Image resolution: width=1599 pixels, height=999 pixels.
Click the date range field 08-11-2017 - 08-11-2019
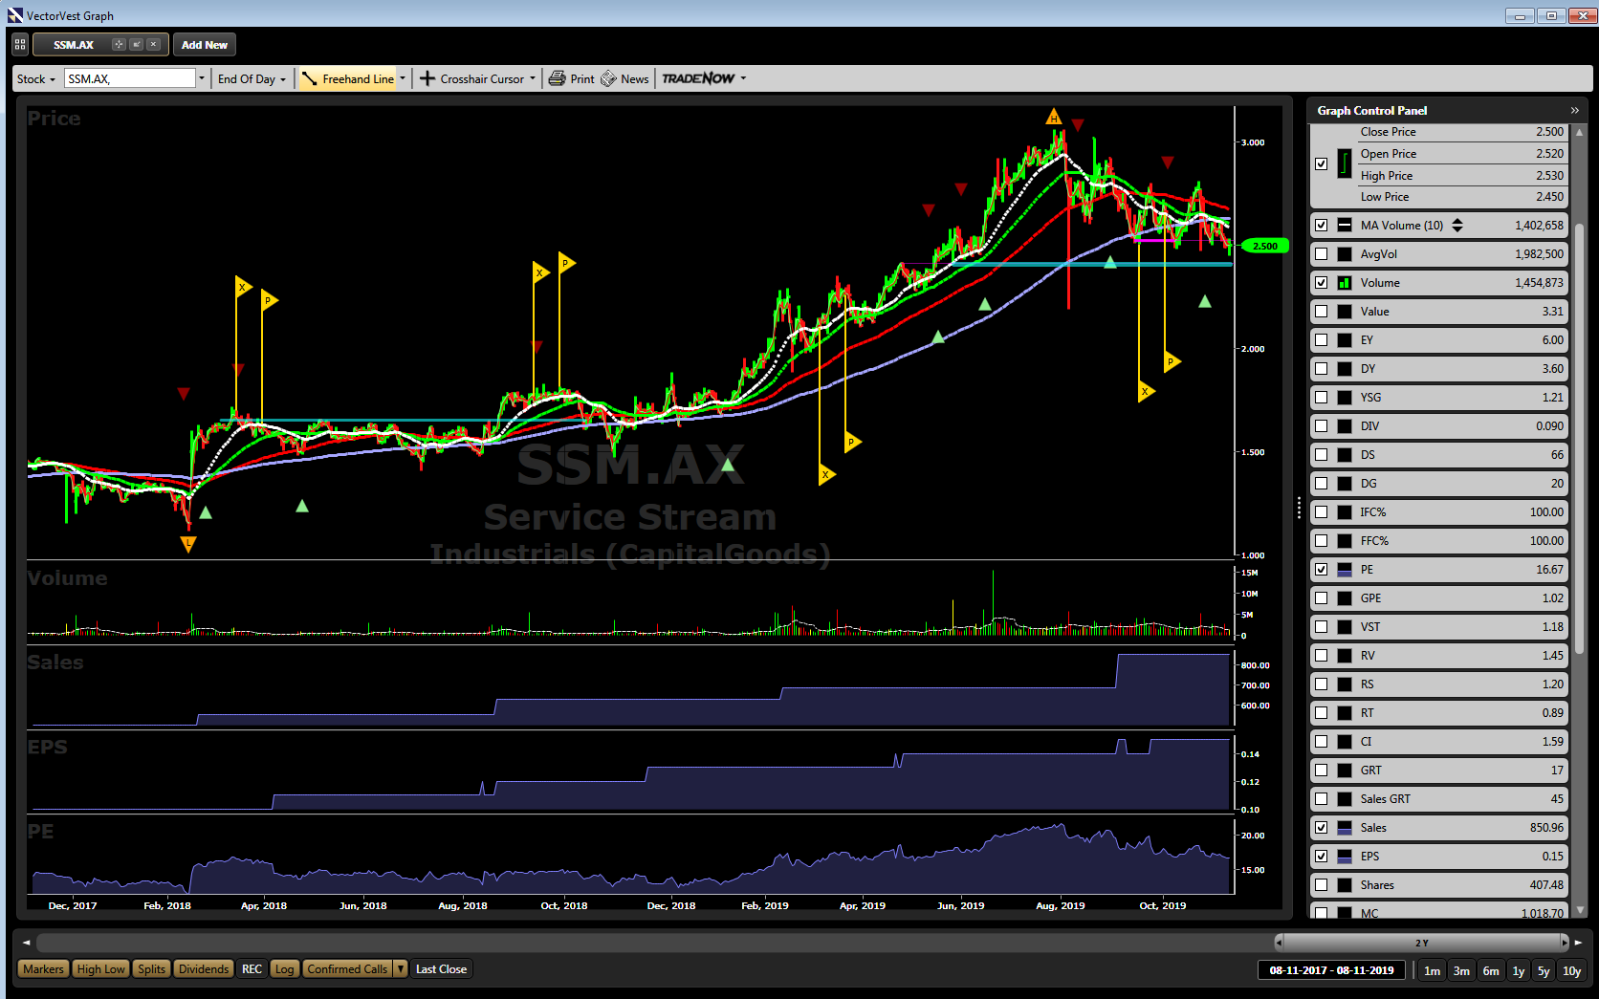tap(1331, 970)
